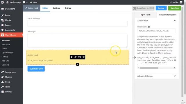Open the localhost/wp home icon
Viewport: 186px width, 104px height.
point(7,2)
